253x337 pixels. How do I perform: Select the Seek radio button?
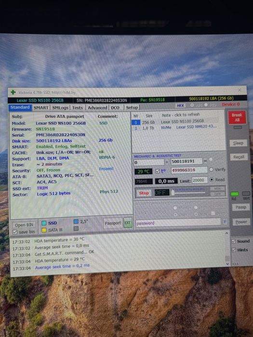pos(211,159)
